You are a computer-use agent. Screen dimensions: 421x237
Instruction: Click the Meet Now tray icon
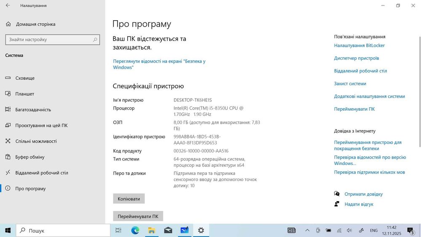pos(318,230)
